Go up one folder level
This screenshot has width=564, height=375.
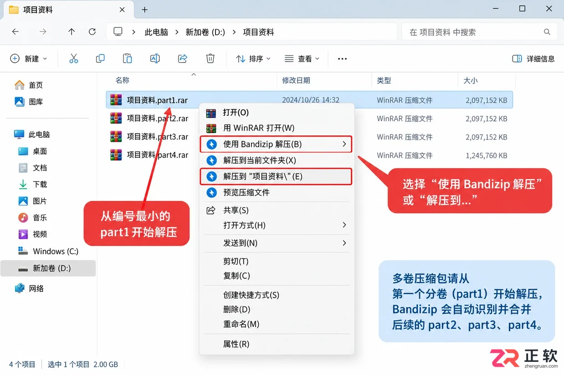point(72,32)
